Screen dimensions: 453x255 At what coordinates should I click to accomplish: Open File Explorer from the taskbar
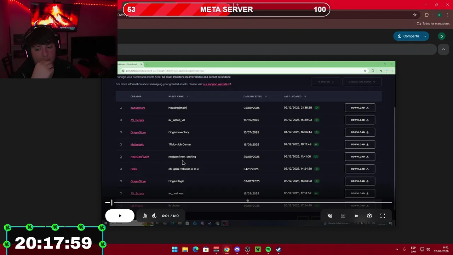[185, 250]
